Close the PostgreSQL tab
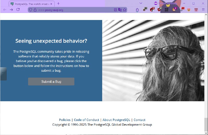Screen dimensions: 208x135 tap(51, 4)
